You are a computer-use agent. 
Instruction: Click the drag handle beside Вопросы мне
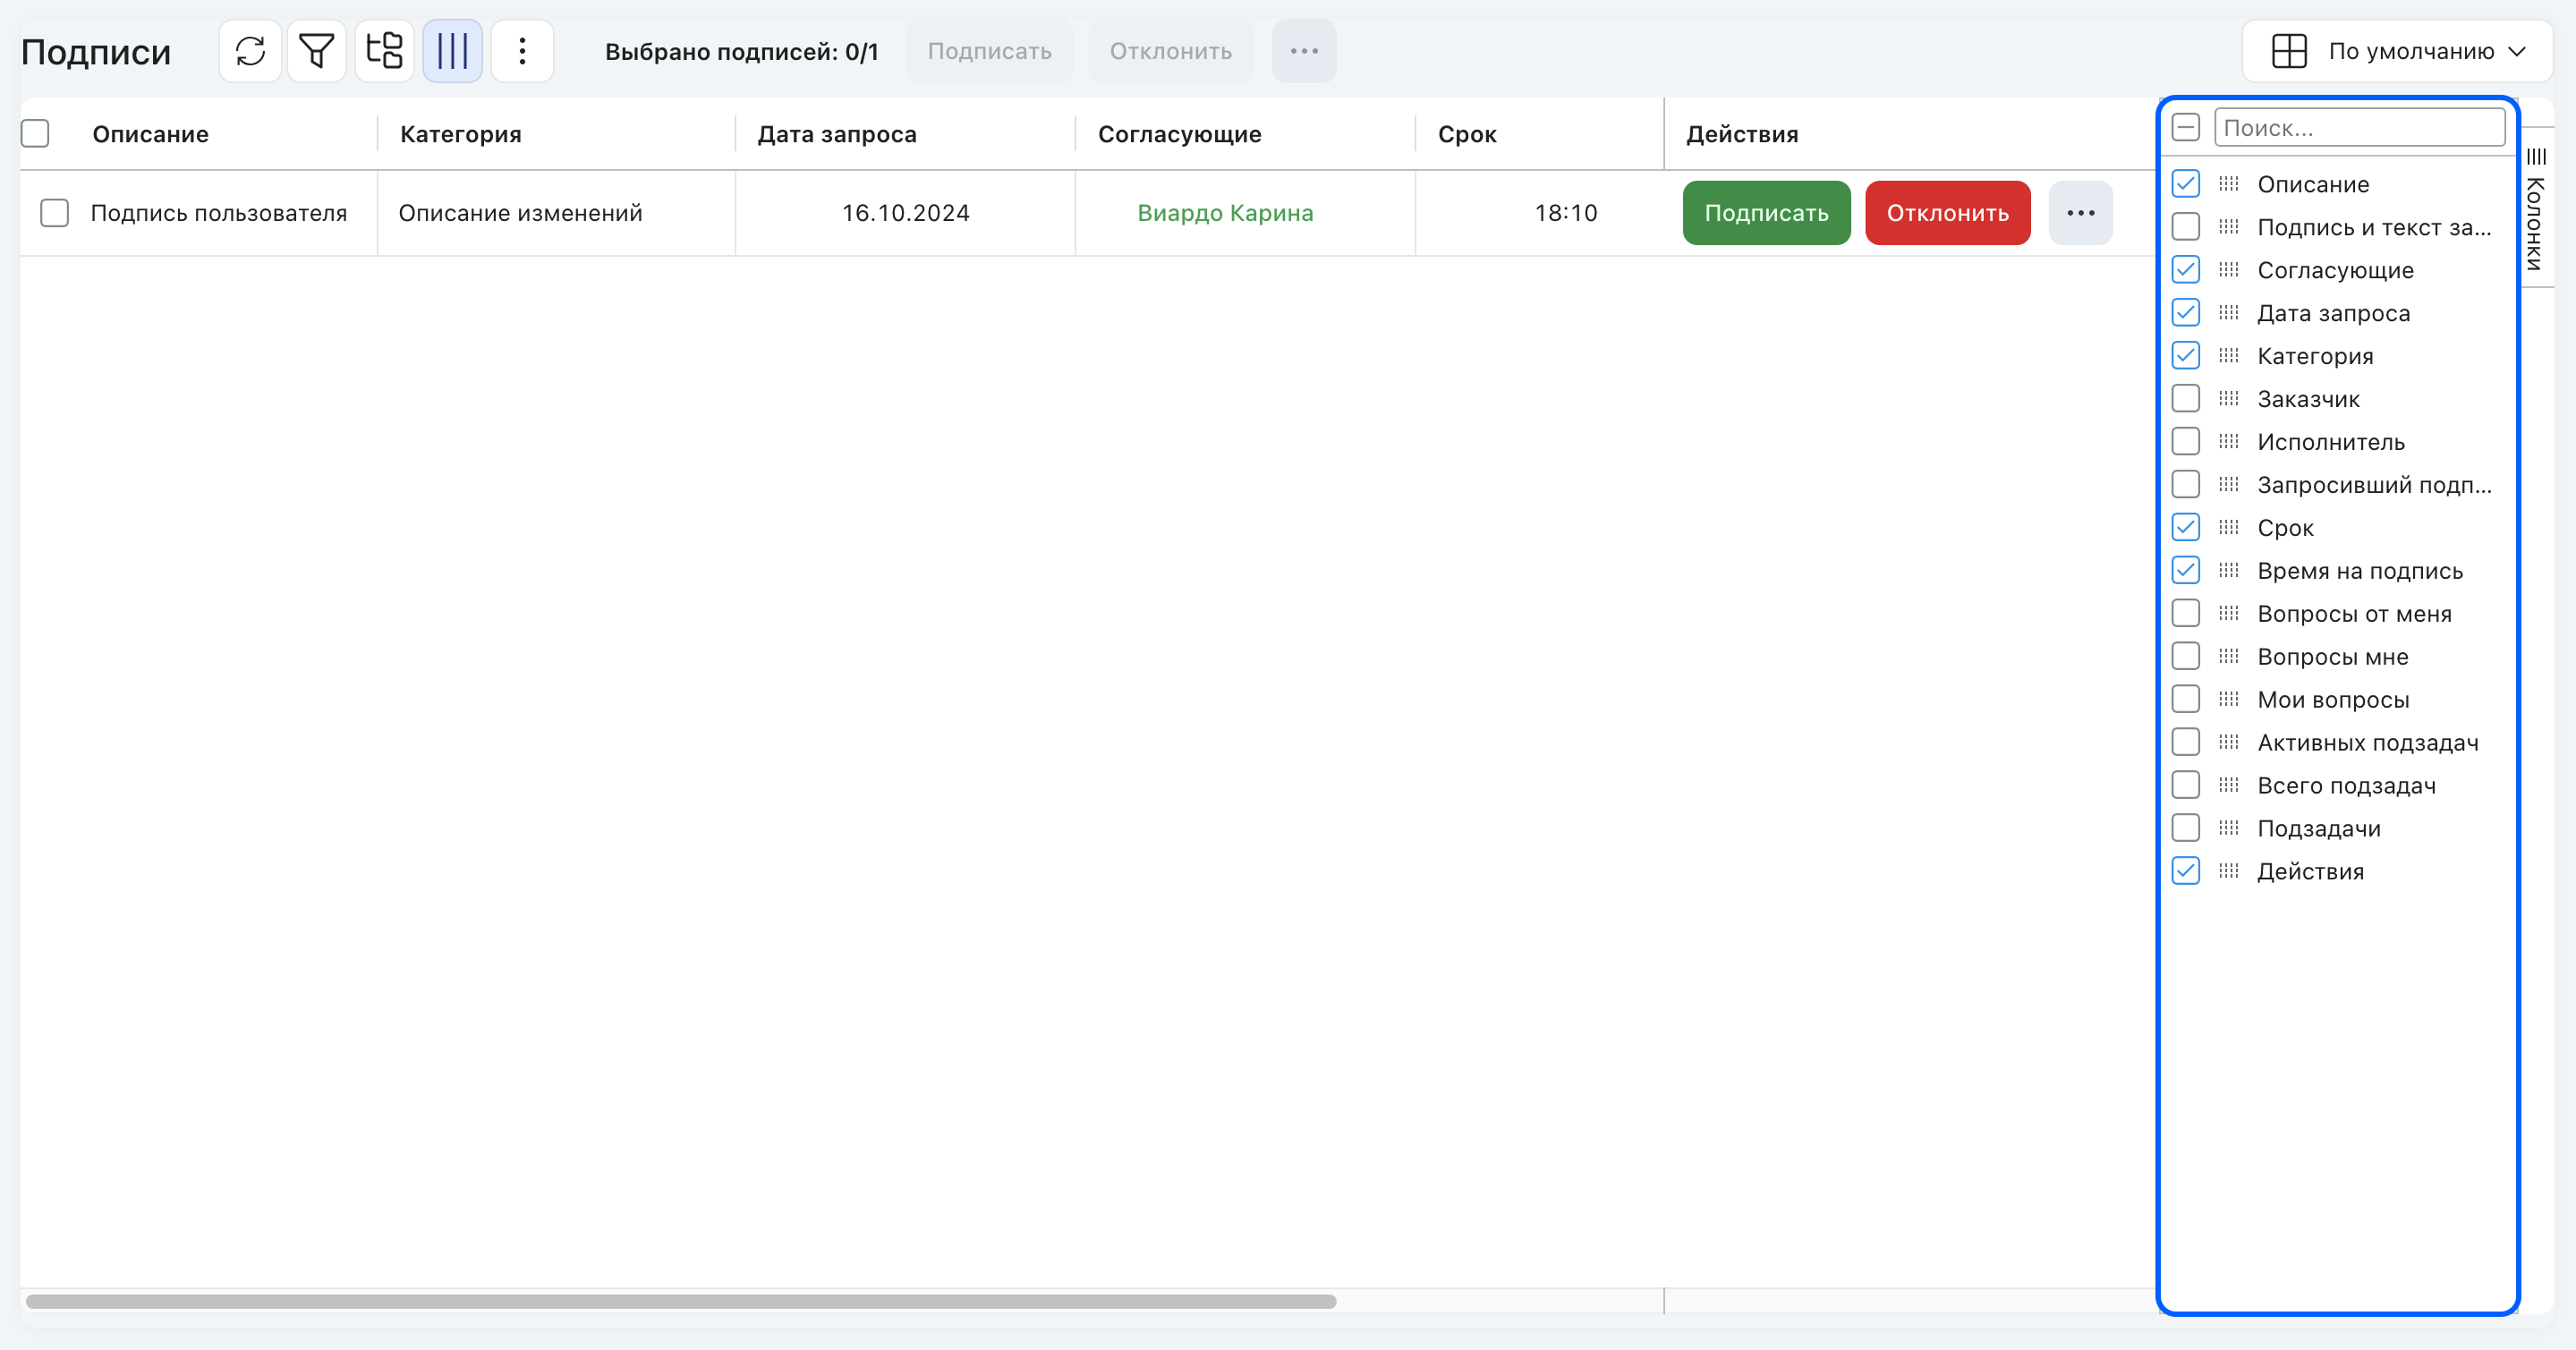2229,657
